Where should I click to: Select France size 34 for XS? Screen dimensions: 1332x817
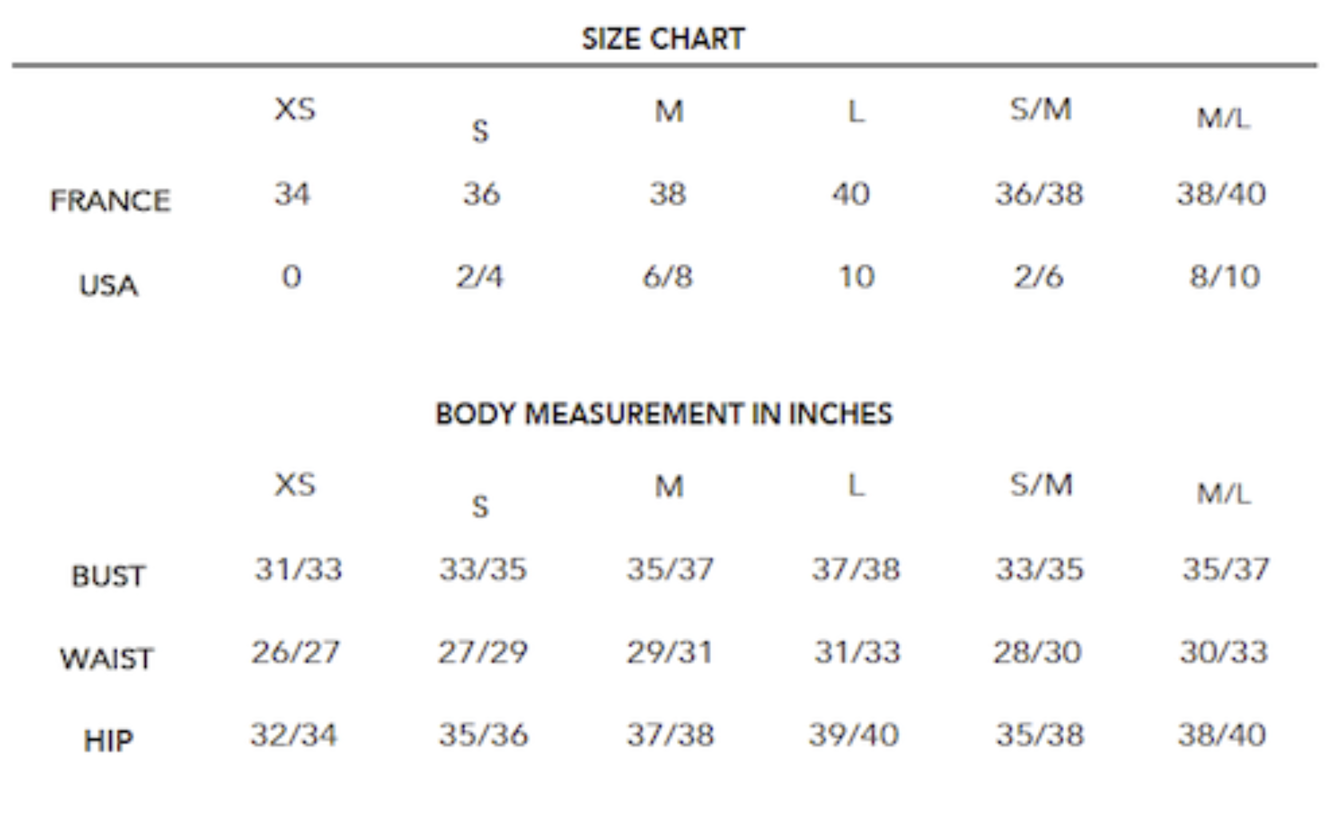pyautogui.click(x=292, y=193)
